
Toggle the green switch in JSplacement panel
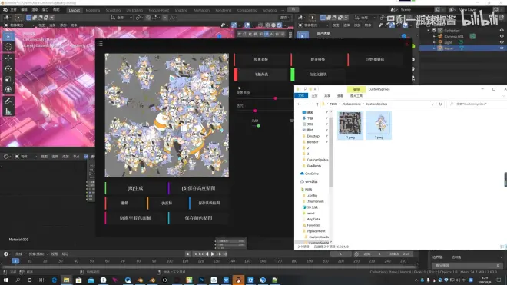click(x=257, y=126)
